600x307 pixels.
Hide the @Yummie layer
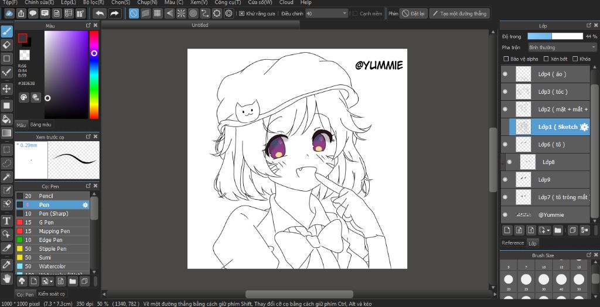click(505, 215)
